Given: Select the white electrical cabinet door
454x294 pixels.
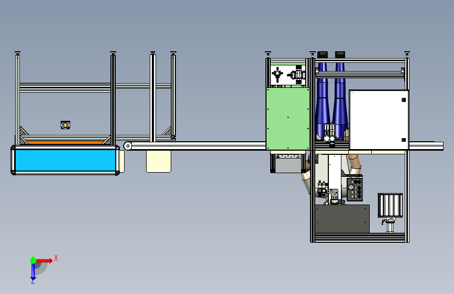Looking at the screenshot, I should point(379,120).
